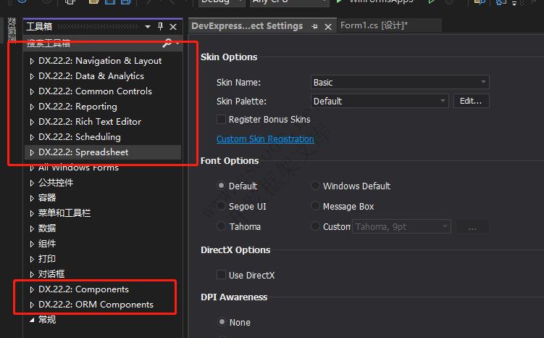544x338 pixels.
Task: Enable Register Bonus Skins checkbox
Action: click(222, 119)
